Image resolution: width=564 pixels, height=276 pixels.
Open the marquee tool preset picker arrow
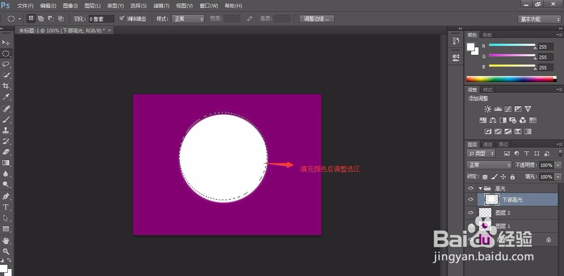tap(19, 19)
